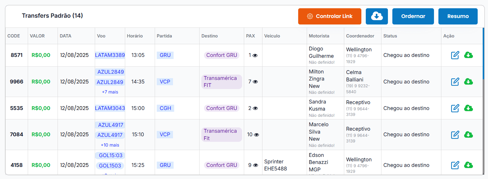This screenshot has width=488, height=179.
Task: Click the green download icon on transfer 9966
Action: [469, 82]
